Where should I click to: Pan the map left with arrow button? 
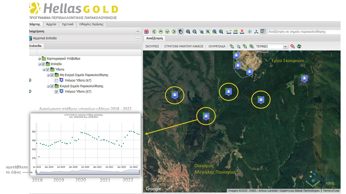click(154, 32)
